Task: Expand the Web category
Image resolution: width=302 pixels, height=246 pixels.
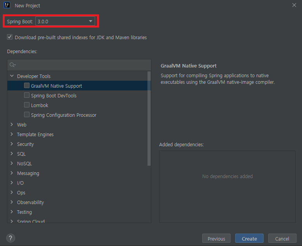Action: point(12,125)
